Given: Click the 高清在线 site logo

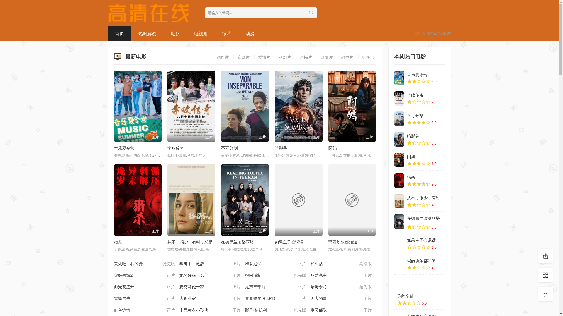Looking at the screenshot, I should coord(149,13).
